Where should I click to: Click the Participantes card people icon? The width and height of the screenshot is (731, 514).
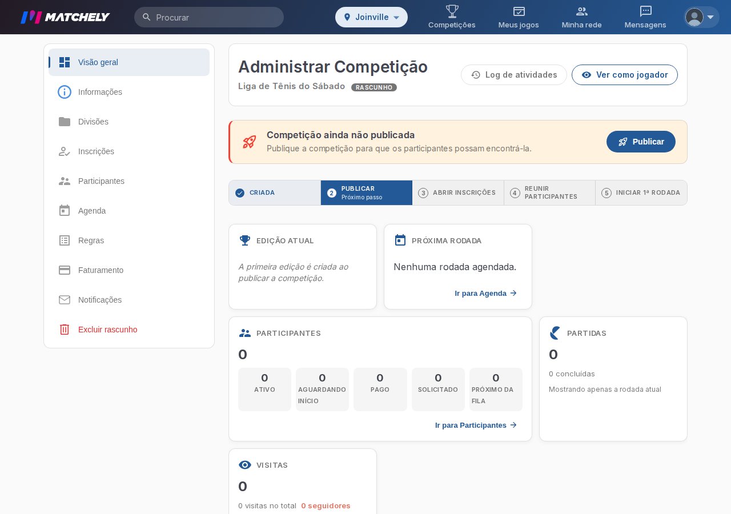coord(245,333)
